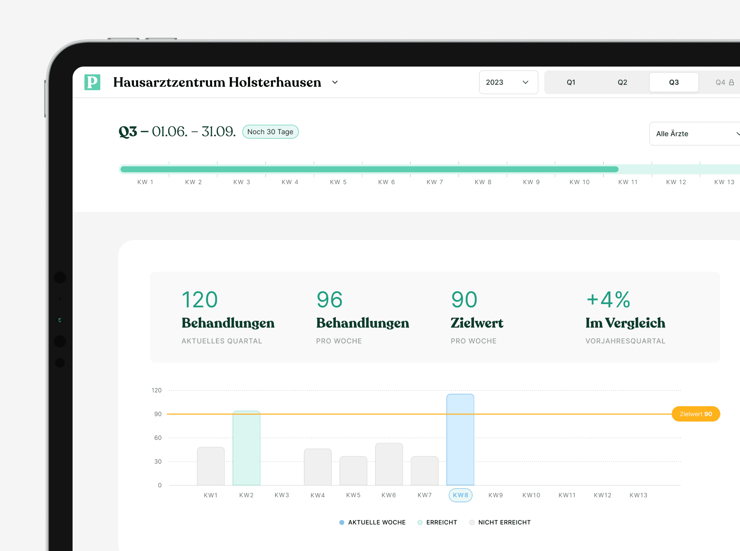
Task: Click the gray KW6 bar in chart
Action: tap(389, 464)
